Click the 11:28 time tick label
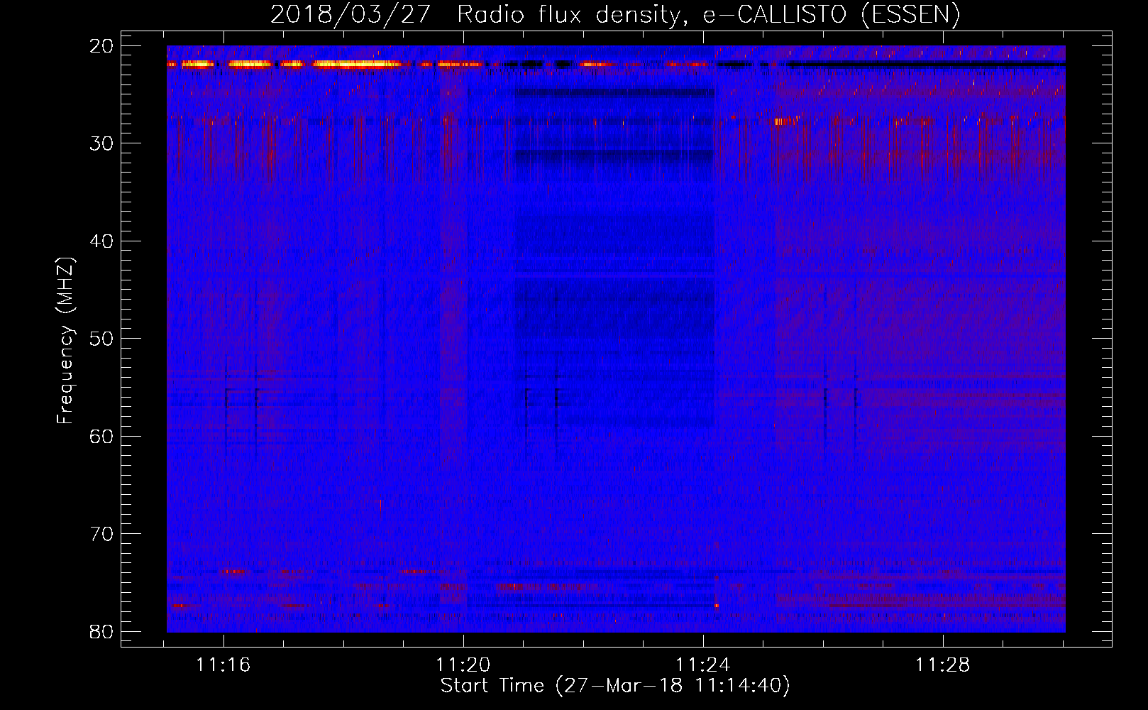The width and height of the screenshot is (1148, 710). pos(943,665)
